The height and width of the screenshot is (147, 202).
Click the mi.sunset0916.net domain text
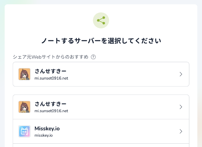[51, 78]
